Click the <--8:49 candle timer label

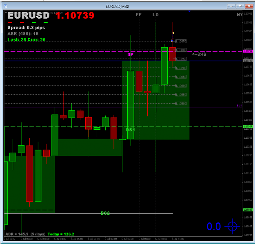click(199, 54)
